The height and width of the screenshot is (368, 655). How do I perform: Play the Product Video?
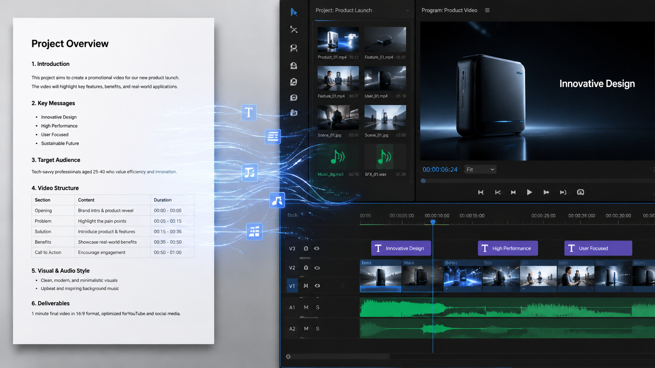[529, 192]
